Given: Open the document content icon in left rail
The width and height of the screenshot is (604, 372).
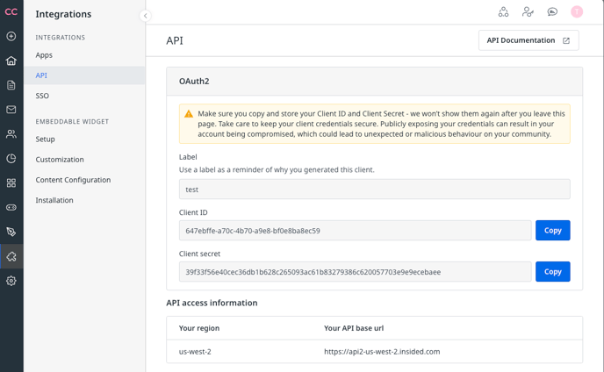Looking at the screenshot, I should click(11, 85).
